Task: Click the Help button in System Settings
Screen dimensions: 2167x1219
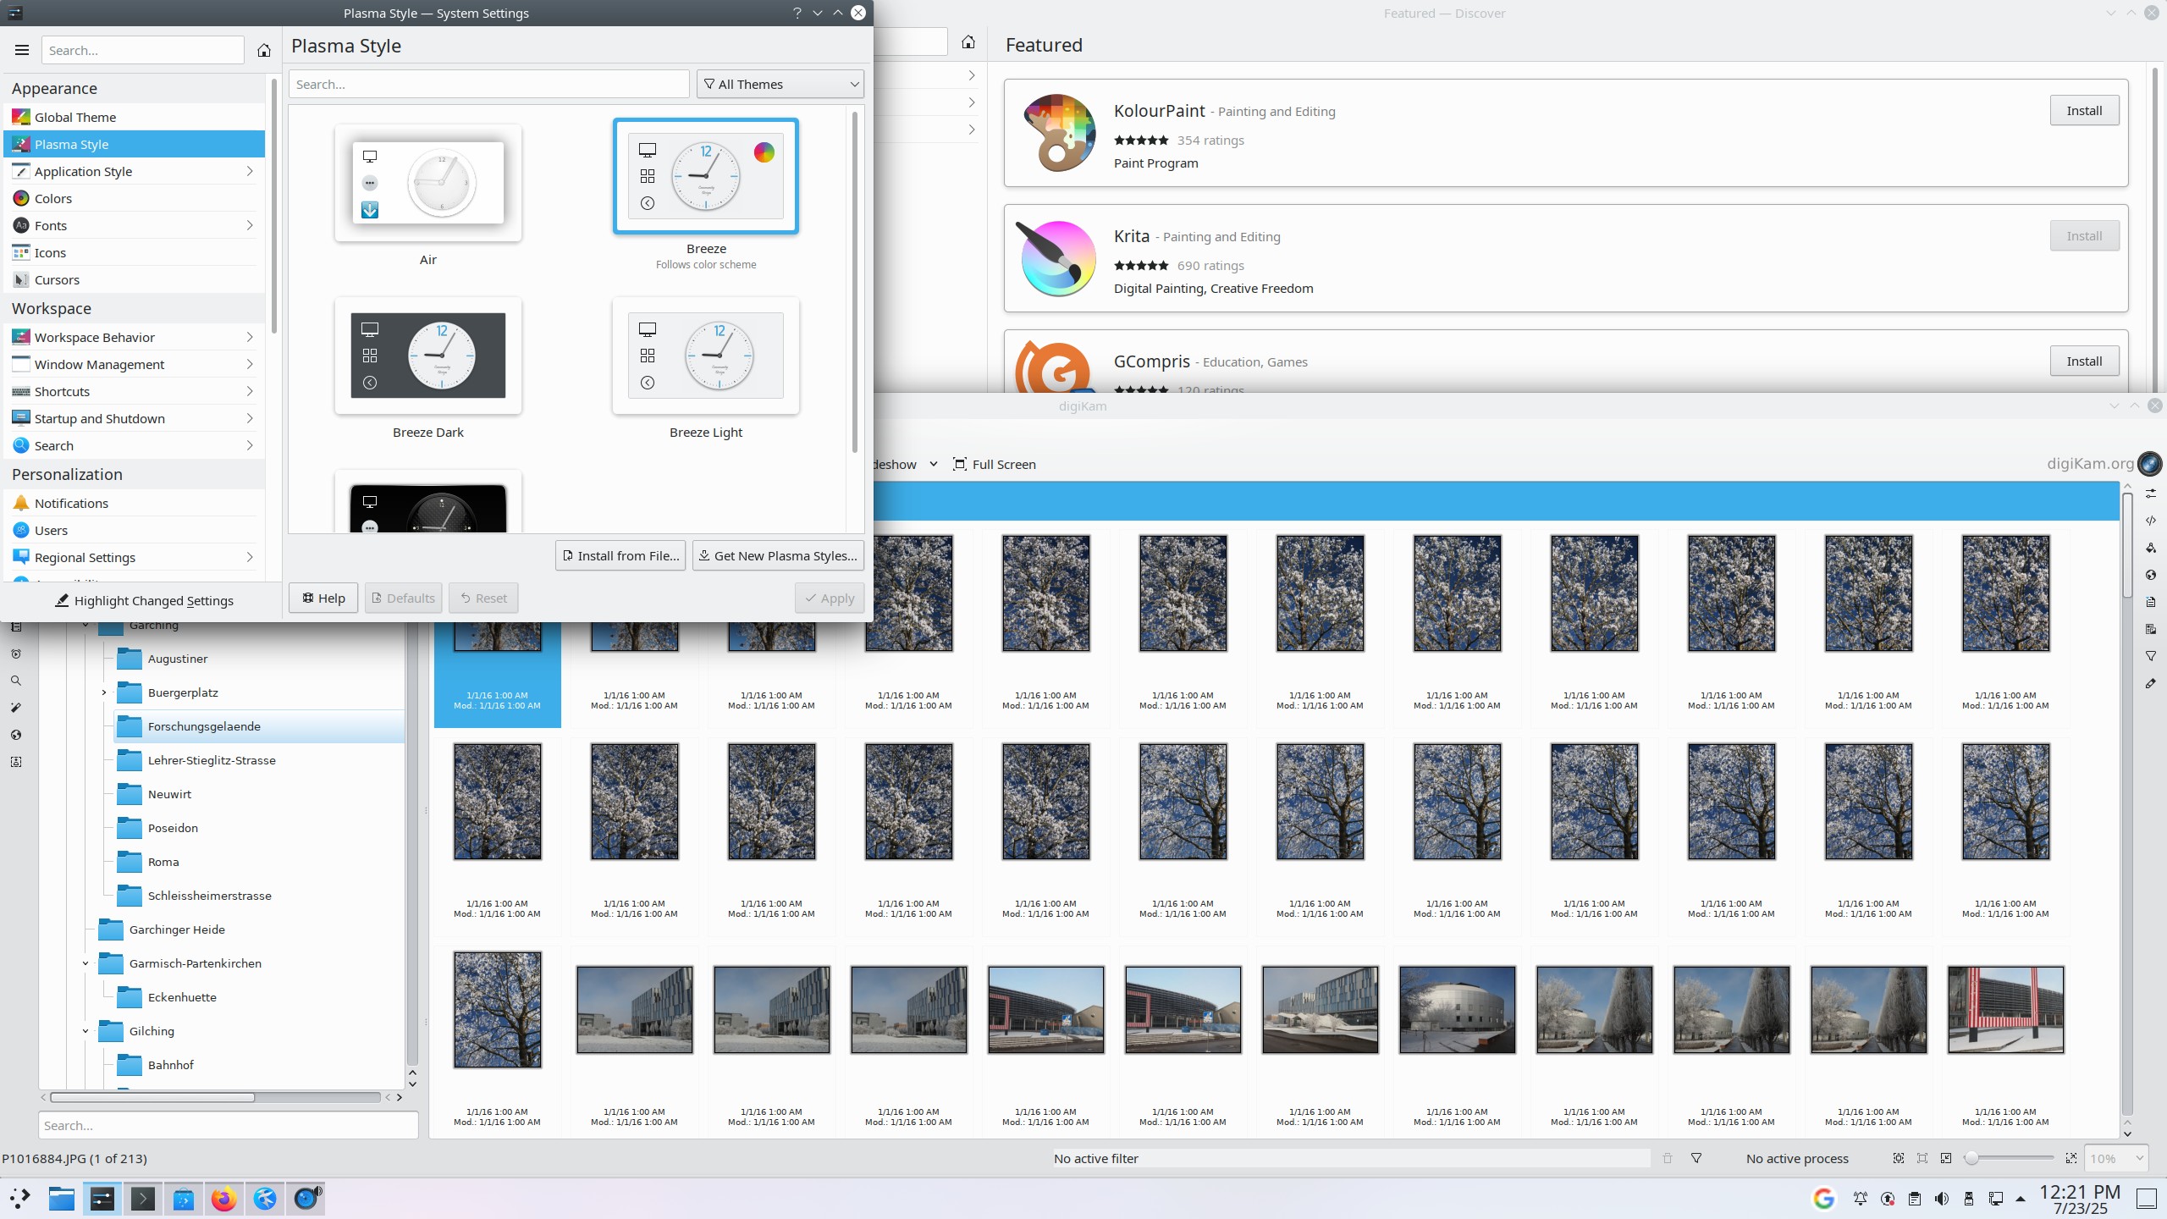Action: [x=323, y=598]
